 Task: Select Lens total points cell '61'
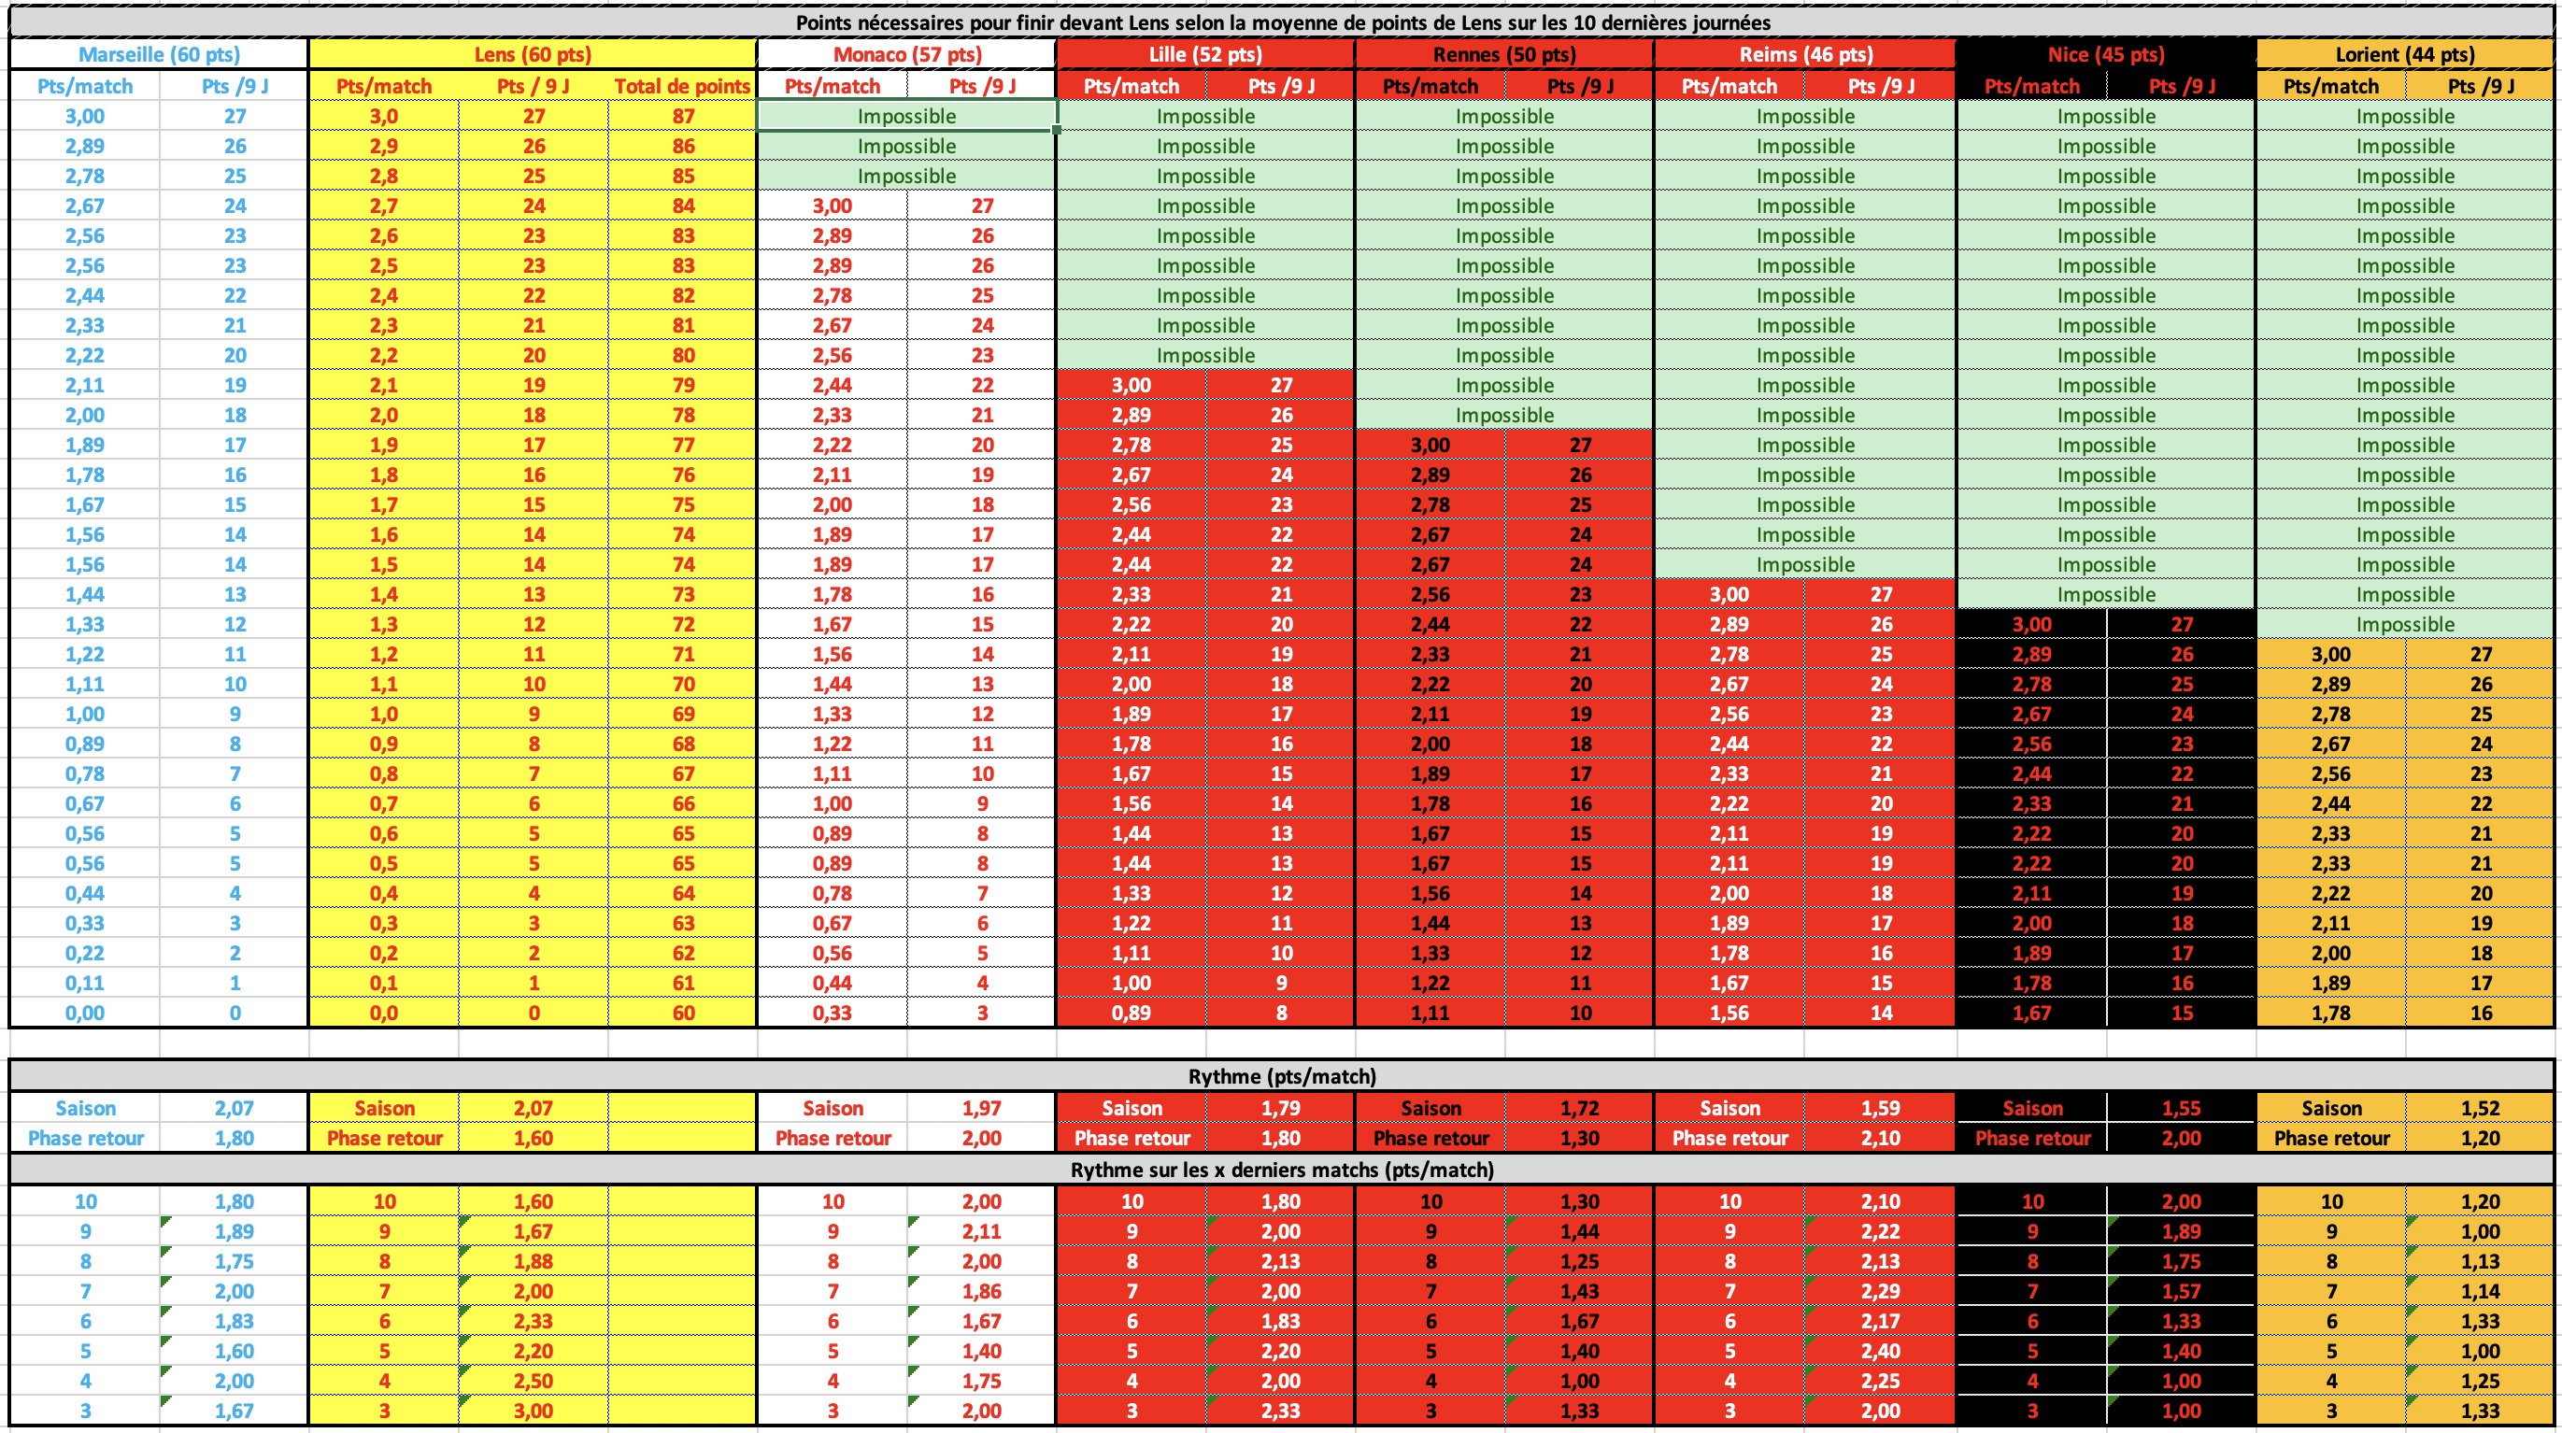(682, 983)
